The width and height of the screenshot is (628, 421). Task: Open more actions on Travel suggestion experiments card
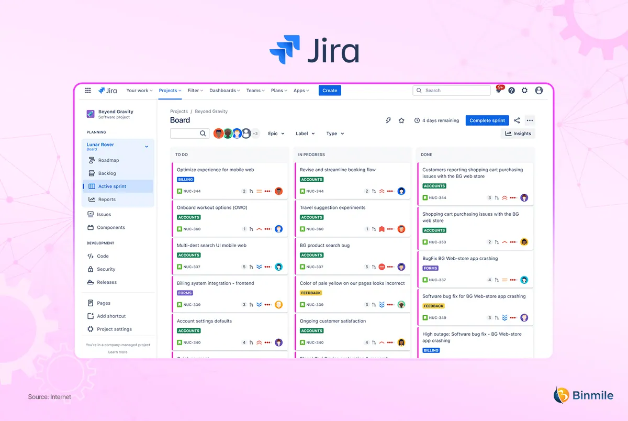(390, 229)
